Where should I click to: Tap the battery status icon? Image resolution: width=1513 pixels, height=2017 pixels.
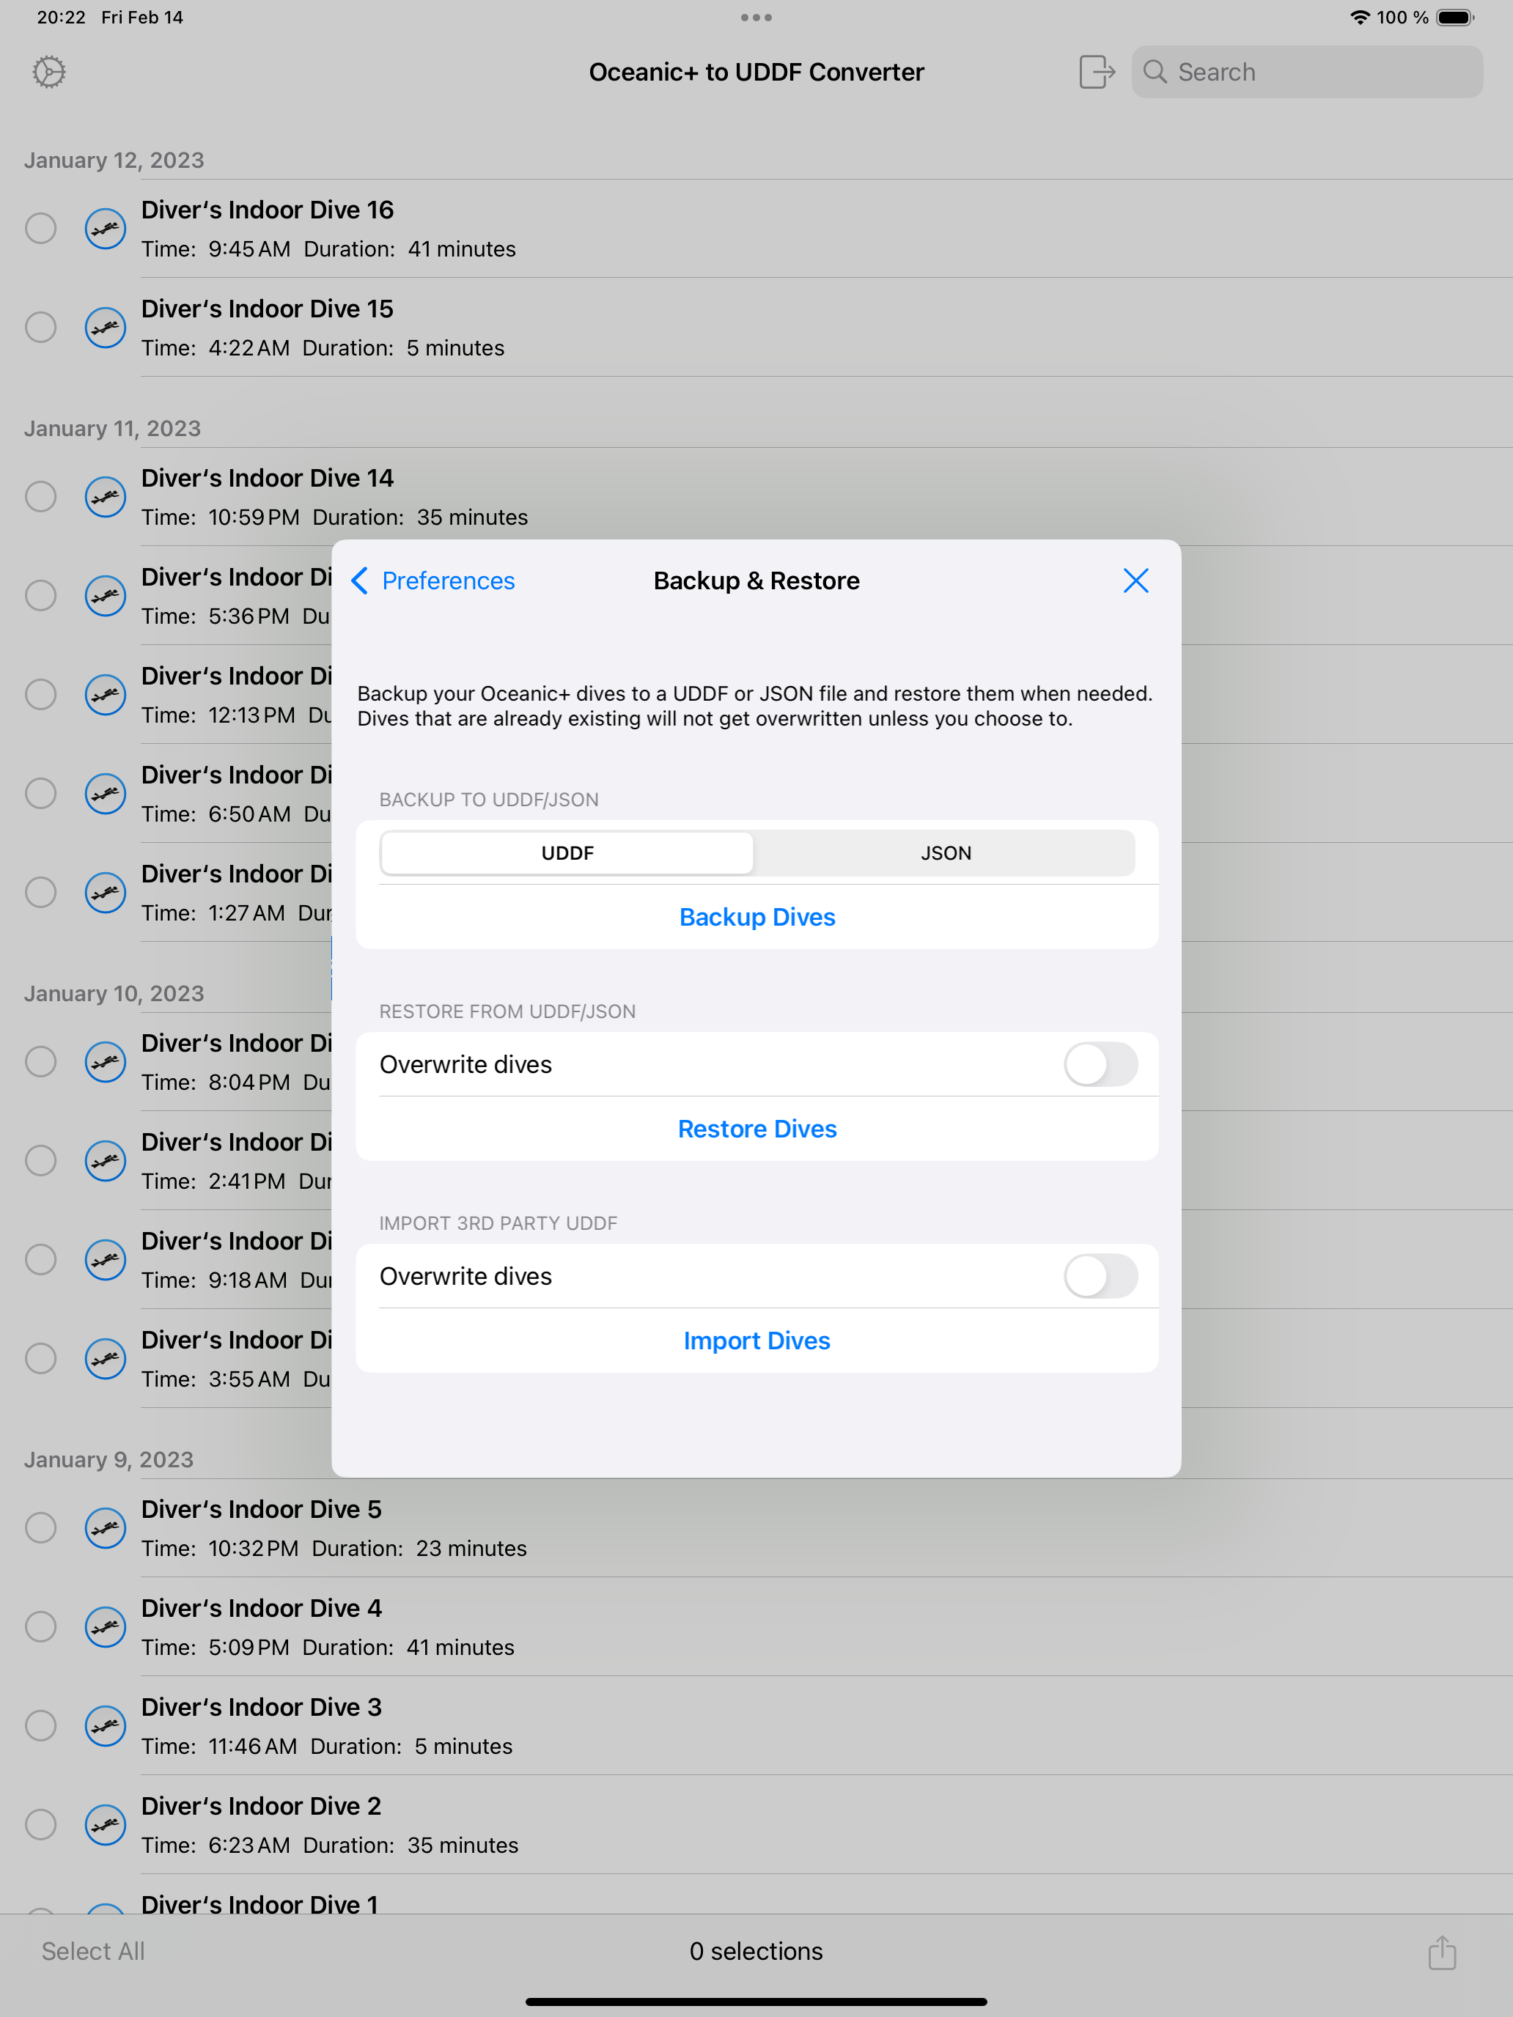[x=1456, y=18]
